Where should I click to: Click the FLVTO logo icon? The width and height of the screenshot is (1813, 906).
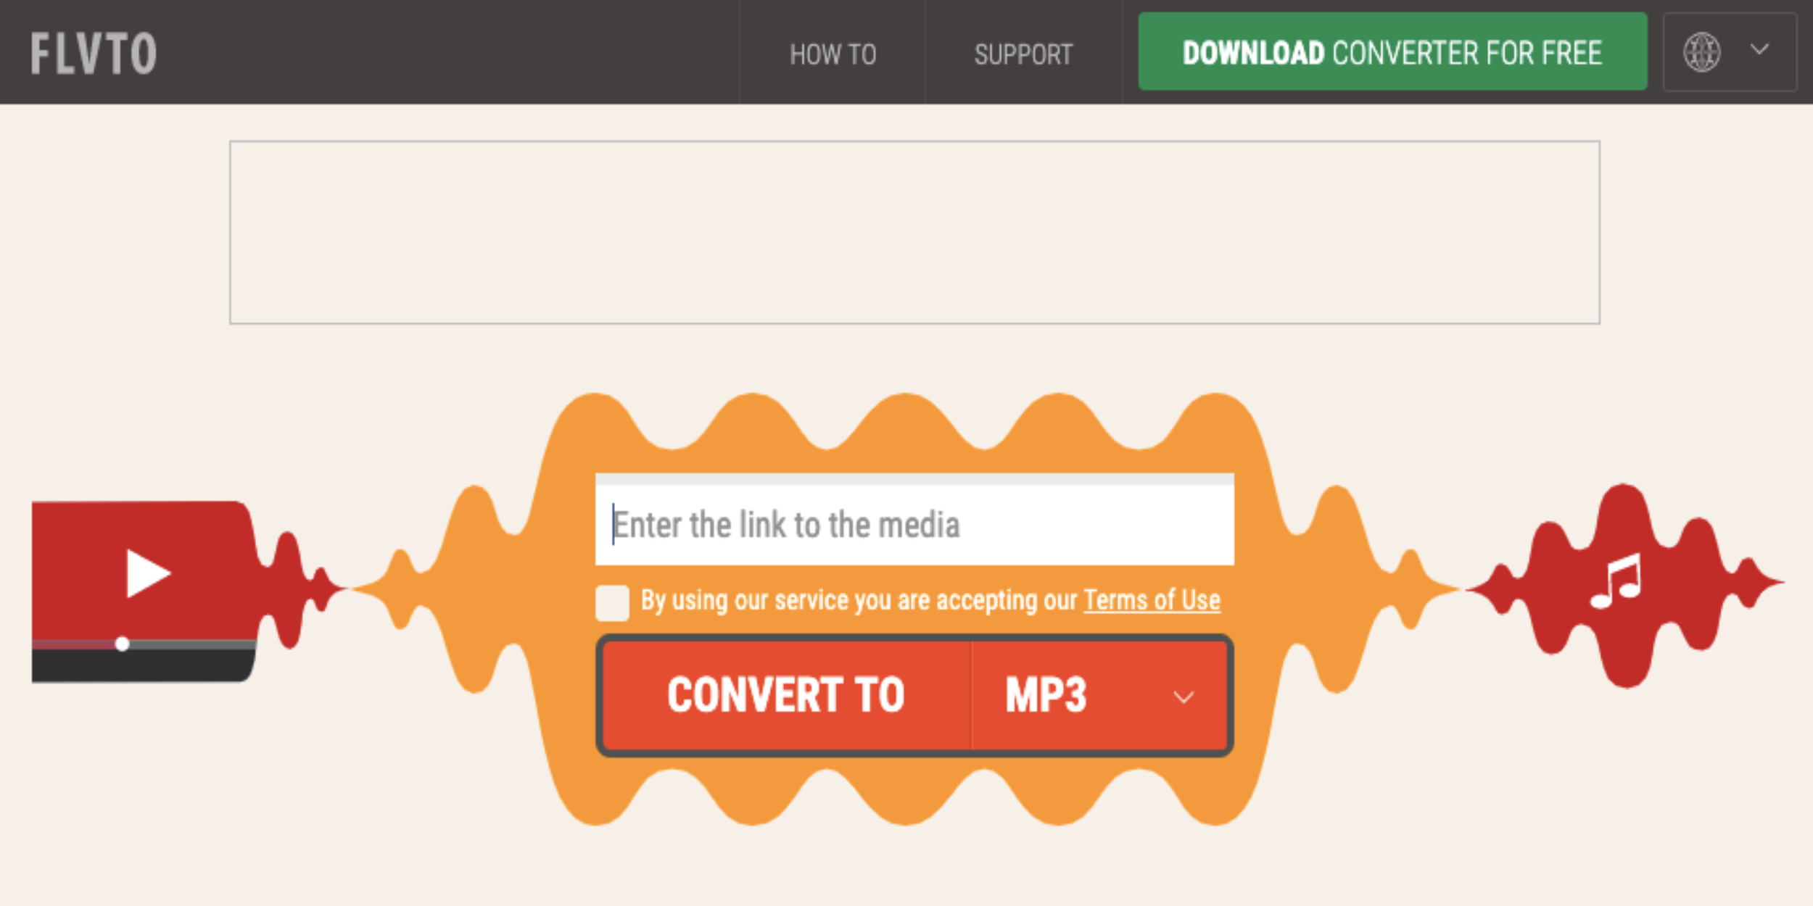click(x=96, y=53)
